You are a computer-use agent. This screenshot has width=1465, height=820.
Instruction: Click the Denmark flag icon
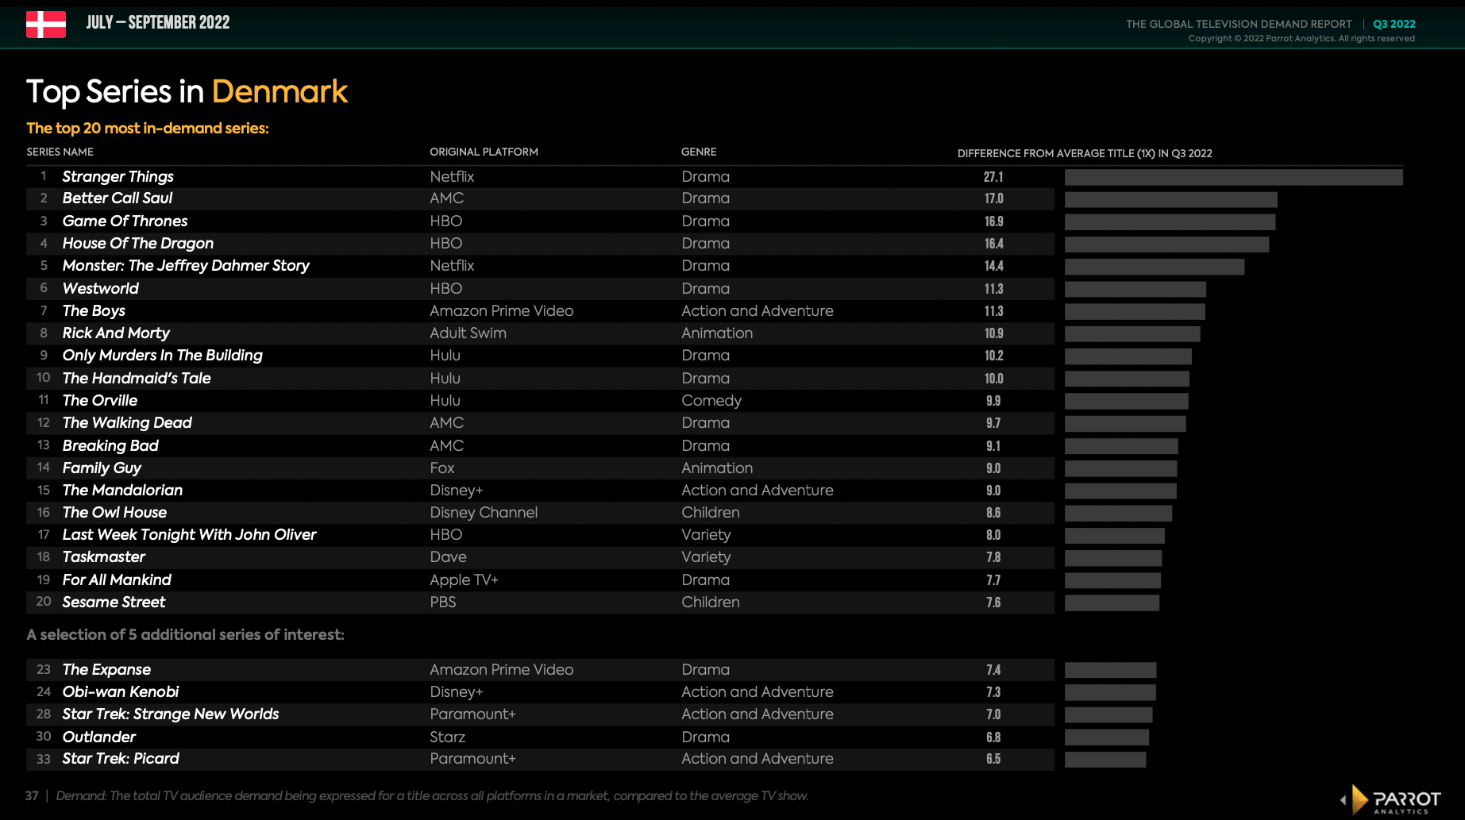click(46, 25)
